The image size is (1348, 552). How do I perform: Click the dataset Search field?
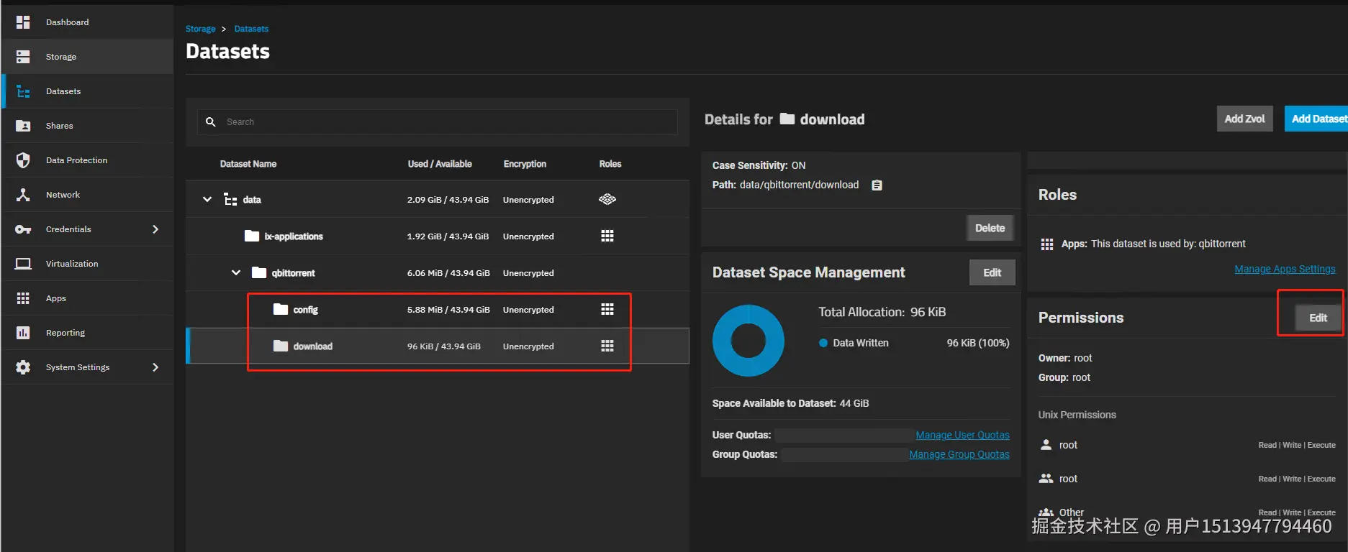[x=446, y=122]
